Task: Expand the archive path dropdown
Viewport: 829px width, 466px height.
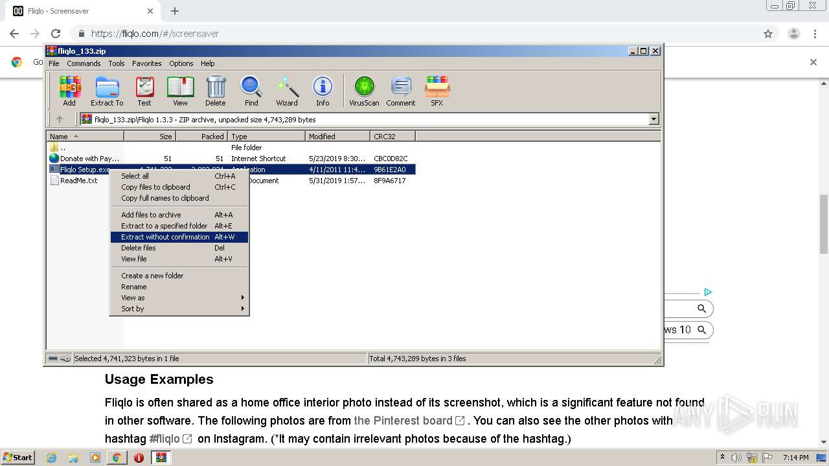Action: (x=653, y=119)
